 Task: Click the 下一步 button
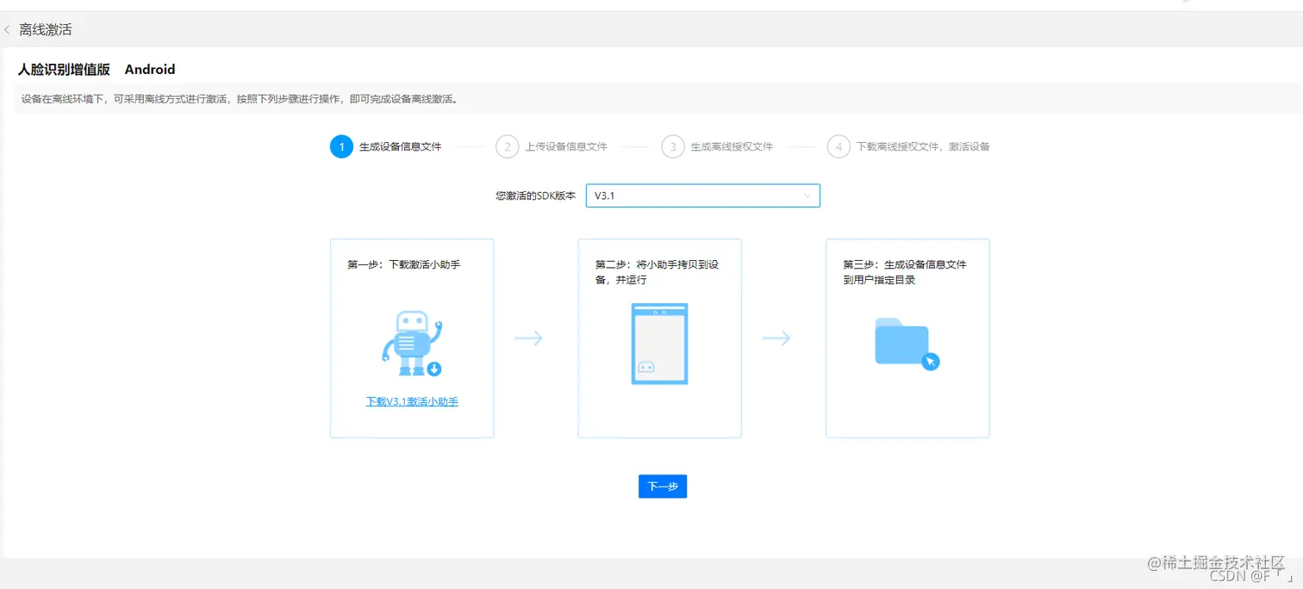pyautogui.click(x=662, y=486)
